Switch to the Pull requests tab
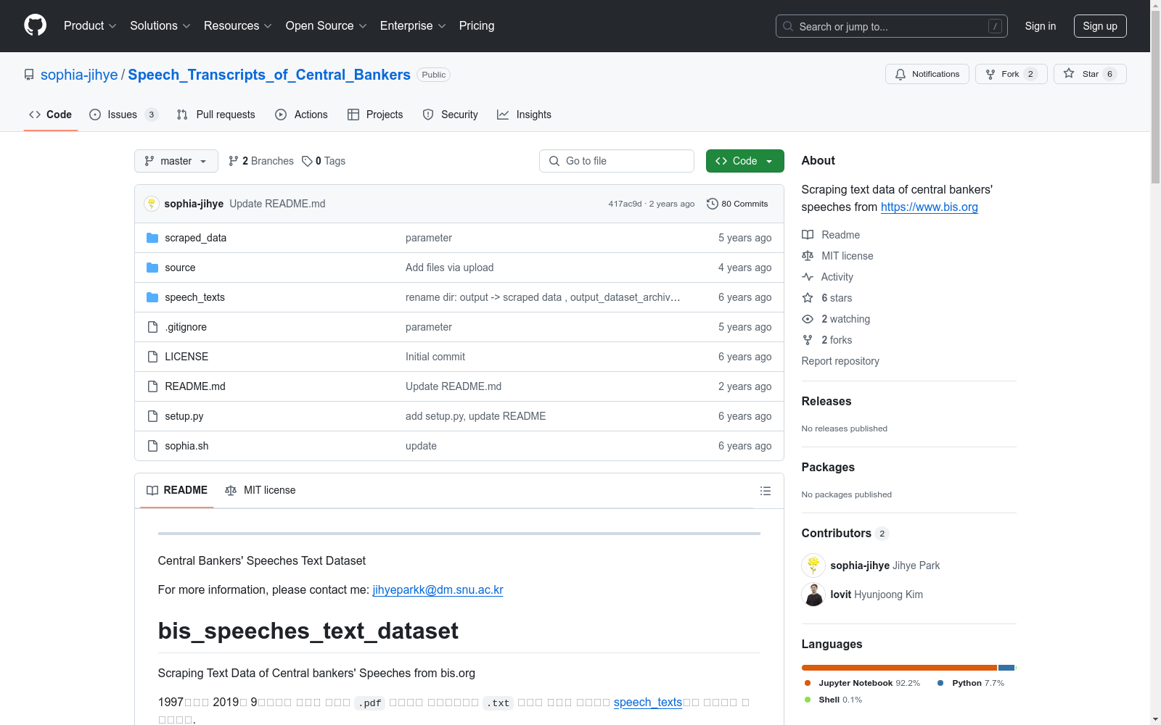Viewport: 1161px width, 725px height. [x=216, y=115]
